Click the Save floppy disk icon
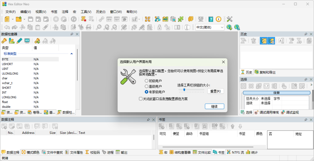The height and width of the screenshot is (161, 314). [x=30, y=19]
